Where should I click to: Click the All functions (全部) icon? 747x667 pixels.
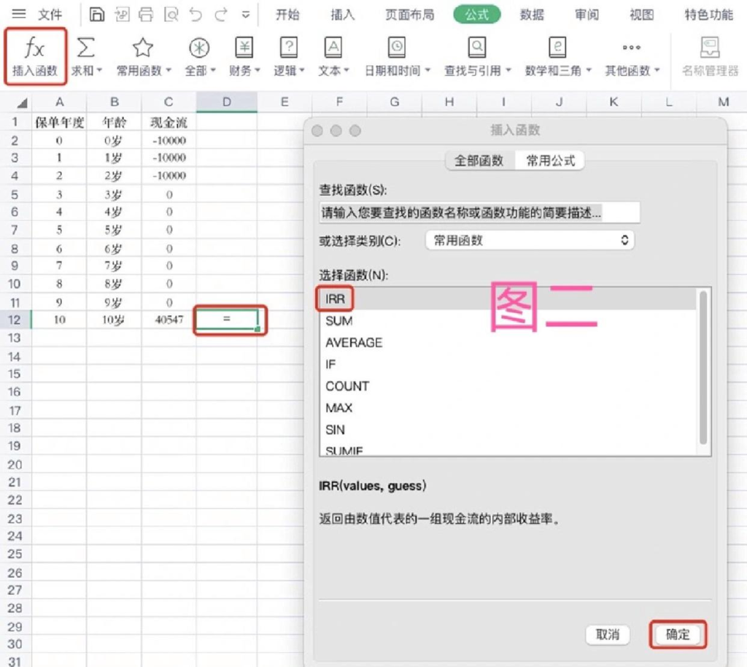tap(199, 47)
